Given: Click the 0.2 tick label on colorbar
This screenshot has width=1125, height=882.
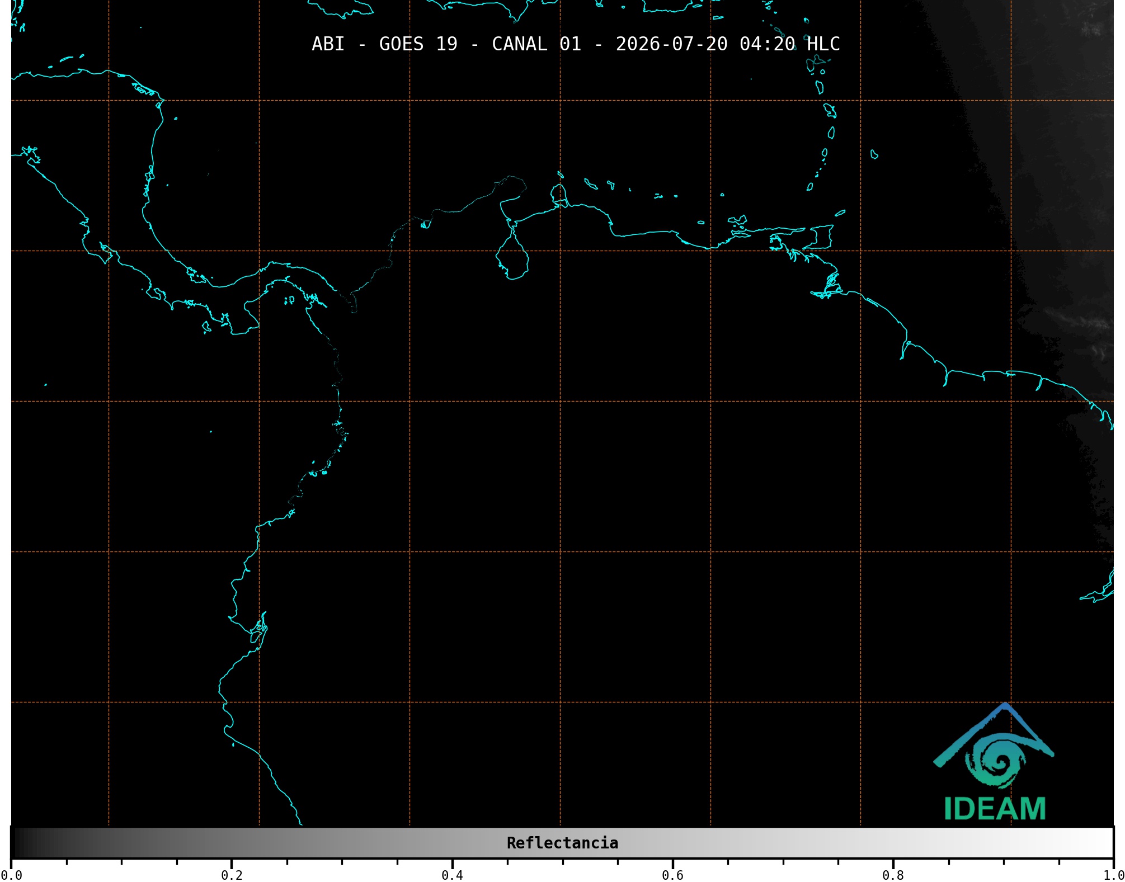Looking at the screenshot, I should [232, 875].
